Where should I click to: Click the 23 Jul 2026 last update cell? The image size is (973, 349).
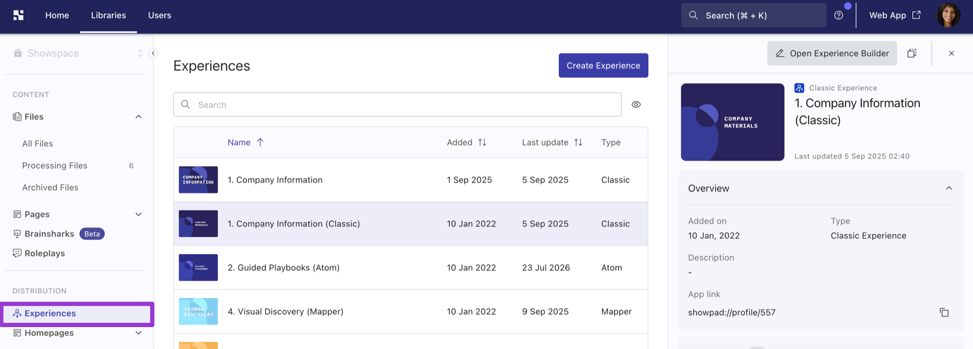(x=546, y=268)
